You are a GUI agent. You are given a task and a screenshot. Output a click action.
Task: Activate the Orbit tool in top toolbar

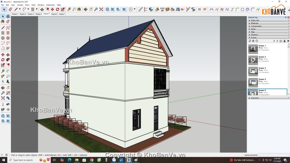(x=85, y=9)
